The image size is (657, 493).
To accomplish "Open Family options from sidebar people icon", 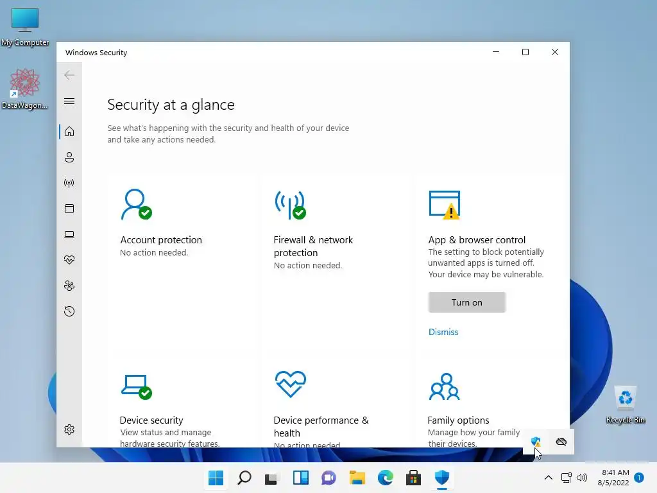I will pos(69,286).
